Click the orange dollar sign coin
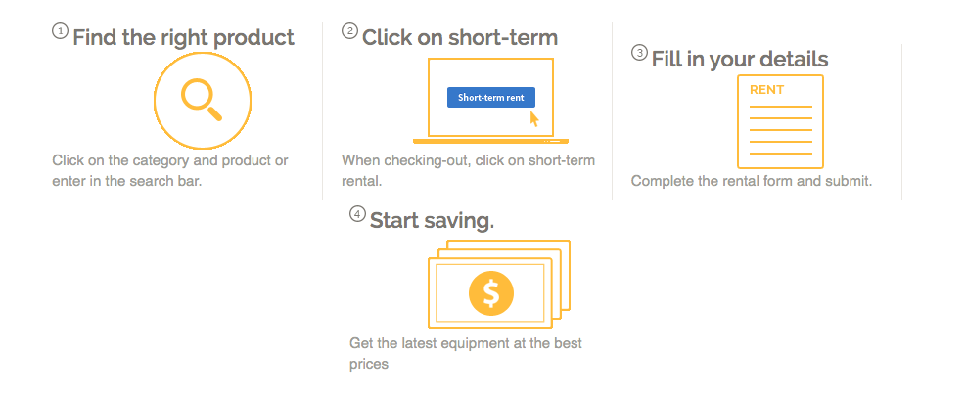 pyautogui.click(x=491, y=292)
